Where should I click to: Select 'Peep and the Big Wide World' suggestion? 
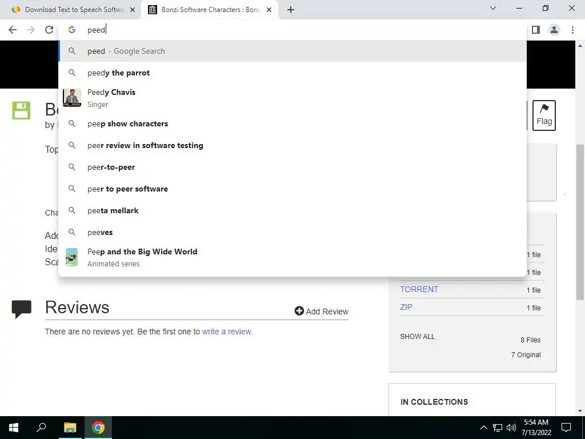(292, 257)
